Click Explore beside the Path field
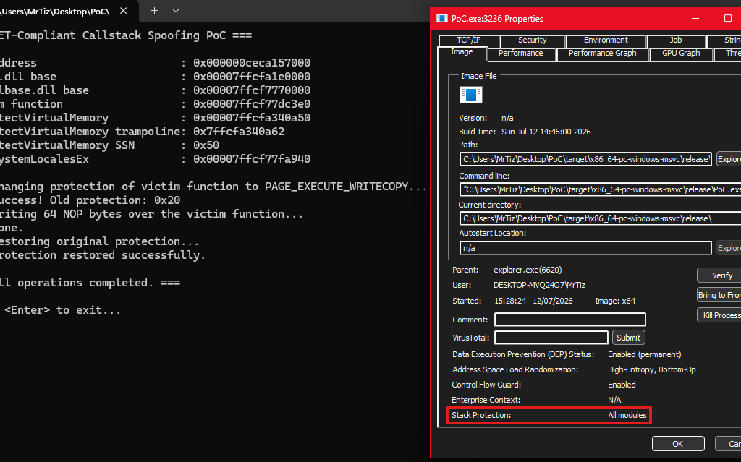Viewport: 741px width, 462px height. [729, 159]
